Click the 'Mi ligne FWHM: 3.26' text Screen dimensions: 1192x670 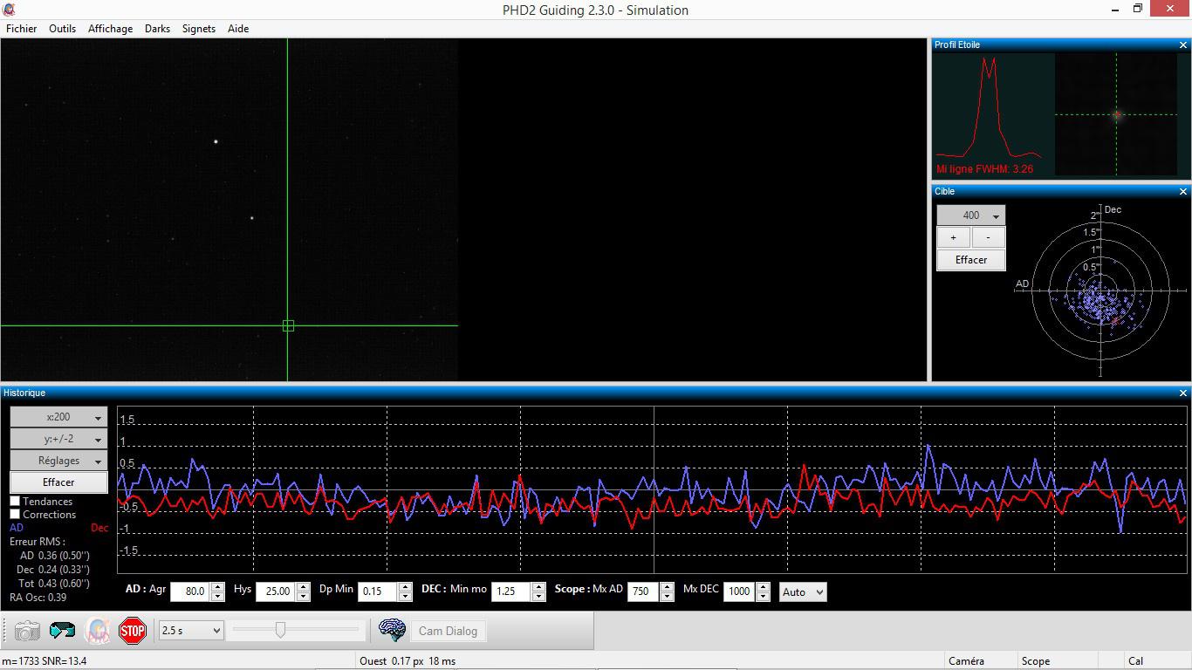coord(984,169)
